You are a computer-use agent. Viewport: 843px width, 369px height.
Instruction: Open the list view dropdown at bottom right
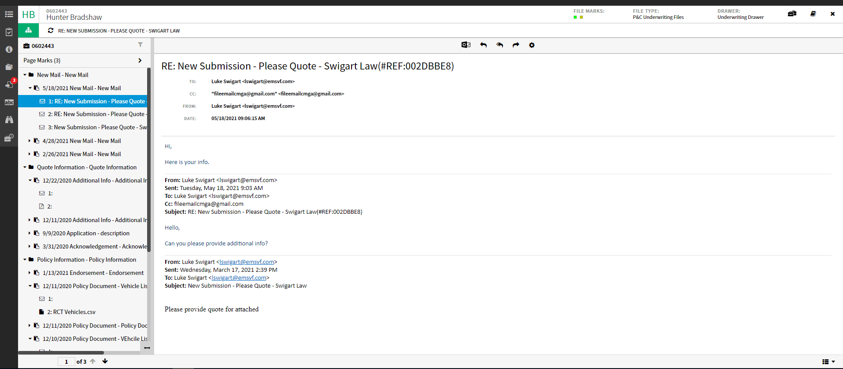(x=828, y=362)
